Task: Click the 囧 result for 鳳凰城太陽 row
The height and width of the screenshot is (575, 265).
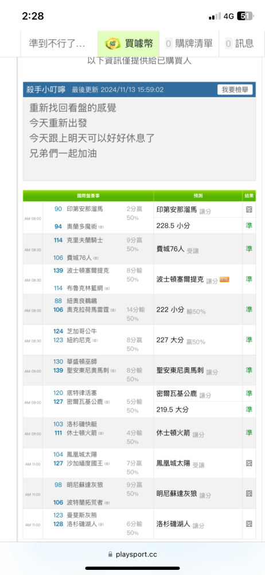Action: pos(249,463)
